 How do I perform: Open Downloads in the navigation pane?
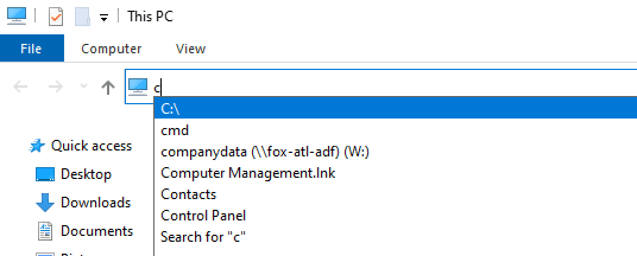[96, 203]
